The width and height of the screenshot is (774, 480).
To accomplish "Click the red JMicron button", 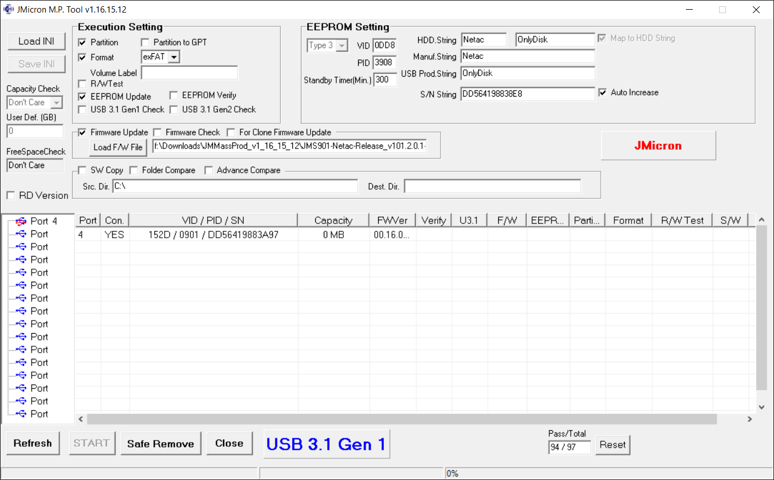I will pyautogui.click(x=658, y=146).
